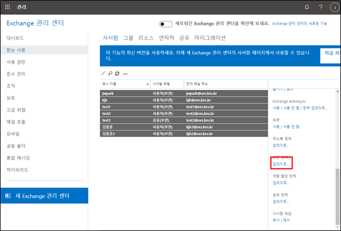Click 업데이트 under 보존 정책

[281, 164]
